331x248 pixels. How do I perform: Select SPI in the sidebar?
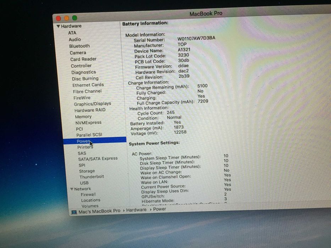coord(82,165)
